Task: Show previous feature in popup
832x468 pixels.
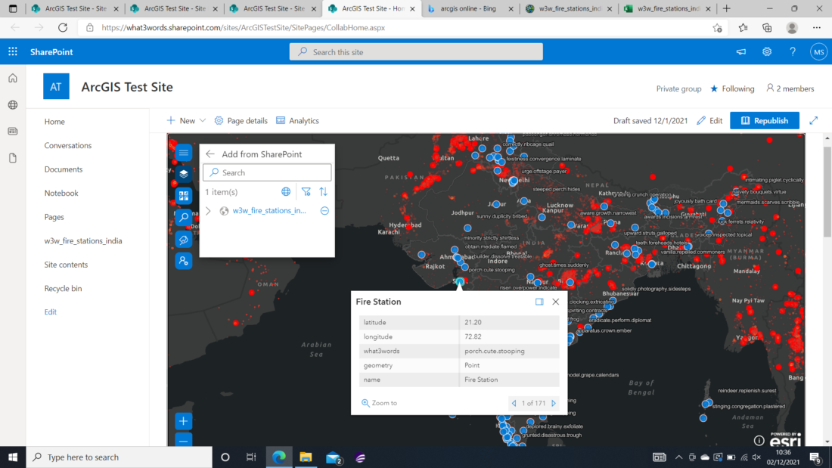Action: [514, 403]
